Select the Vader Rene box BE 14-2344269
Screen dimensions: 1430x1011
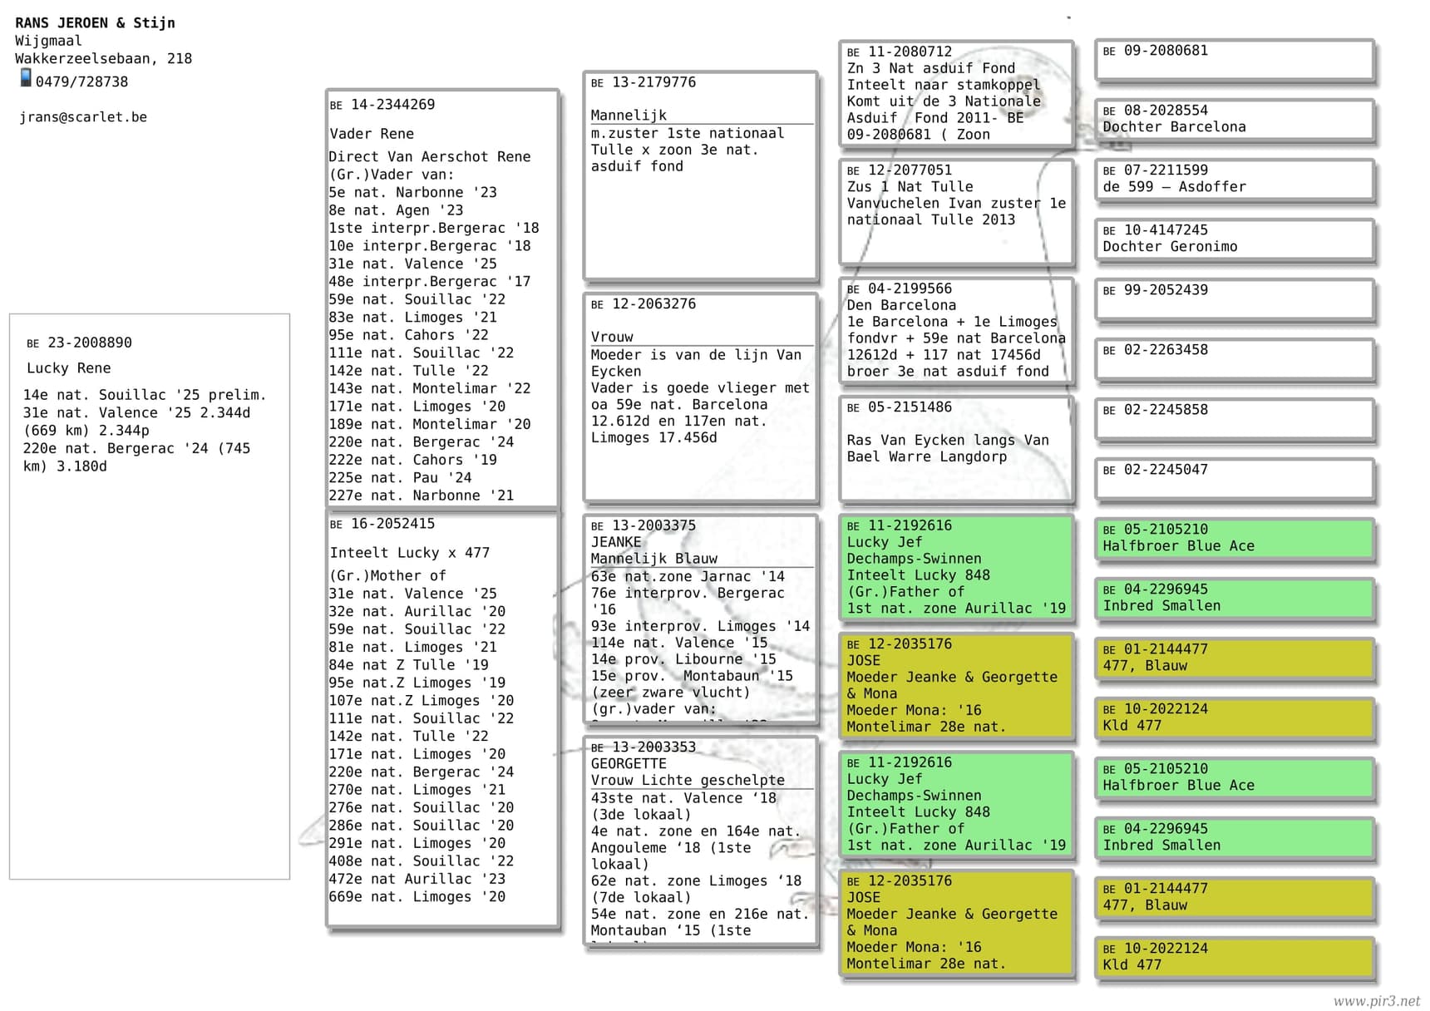(x=442, y=298)
